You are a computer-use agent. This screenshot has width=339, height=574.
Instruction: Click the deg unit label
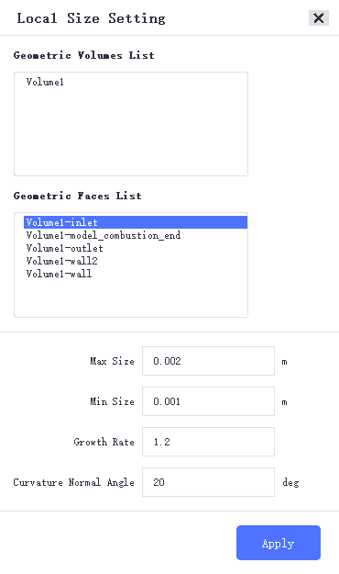pyautogui.click(x=290, y=482)
